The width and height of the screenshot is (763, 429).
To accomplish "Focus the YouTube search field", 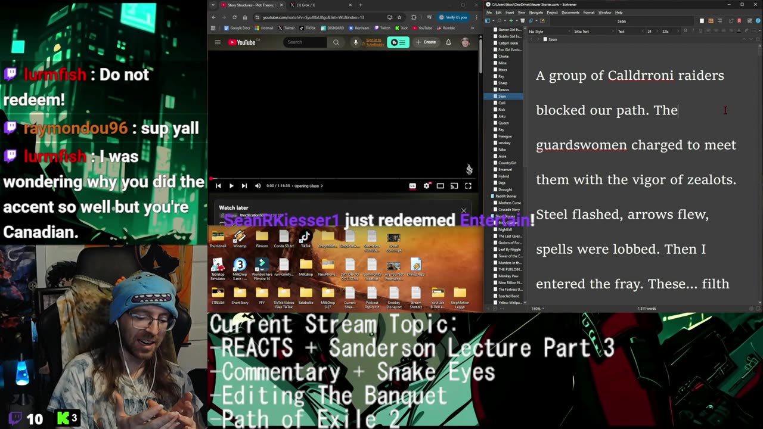I will tap(305, 42).
